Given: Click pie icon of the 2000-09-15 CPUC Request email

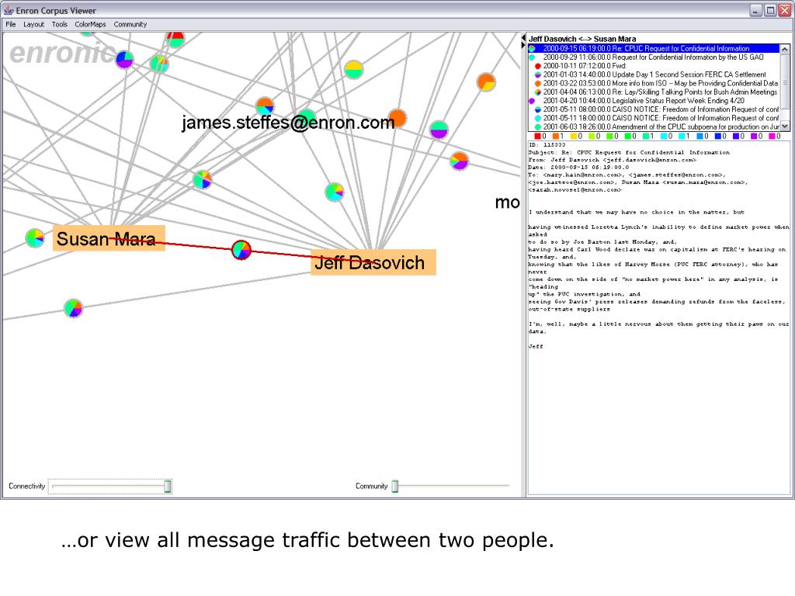Looking at the screenshot, I should click(532, 49).
